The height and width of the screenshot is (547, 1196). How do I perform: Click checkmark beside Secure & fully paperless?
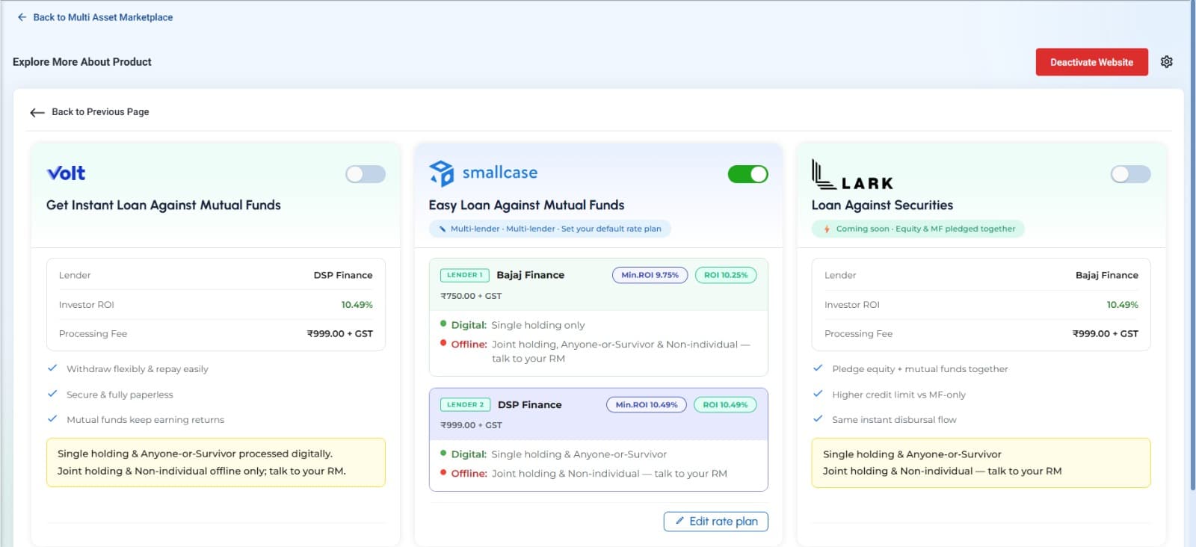[x=52, y=394]
